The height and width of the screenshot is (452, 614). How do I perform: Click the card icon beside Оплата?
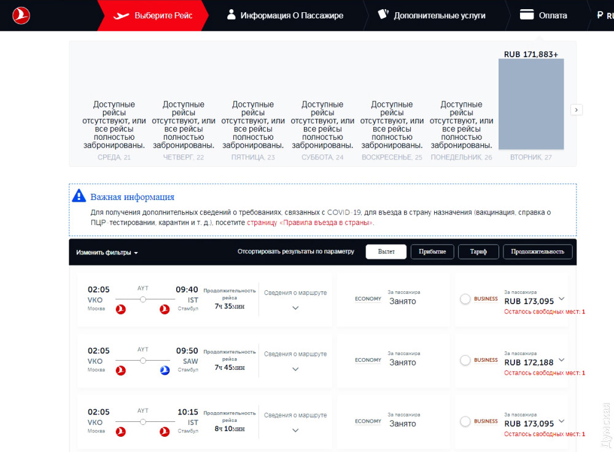526,15
